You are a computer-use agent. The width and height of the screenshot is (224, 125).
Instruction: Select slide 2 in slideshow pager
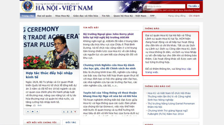[68, 112]
